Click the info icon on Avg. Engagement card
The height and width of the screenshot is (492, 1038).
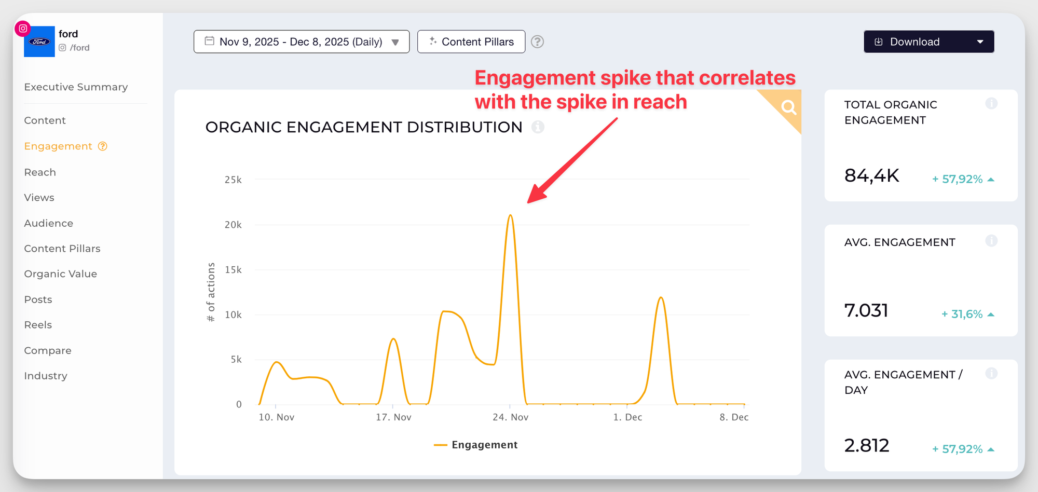pos(991,241)
